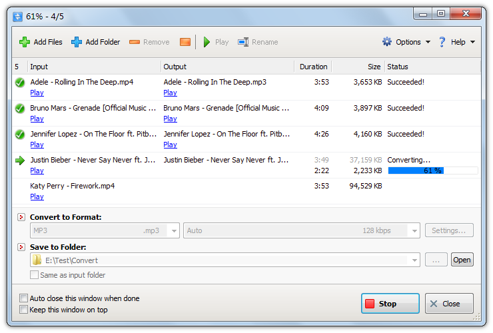Open the Auto 128 kbps quality dropdown
Screen dimensions: 493x333
point(414,231)
